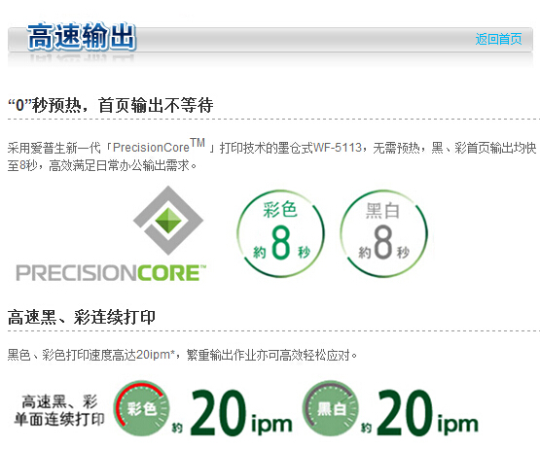
Task: Click the PrecisionCore diamond logo icon
Action: 168,221
